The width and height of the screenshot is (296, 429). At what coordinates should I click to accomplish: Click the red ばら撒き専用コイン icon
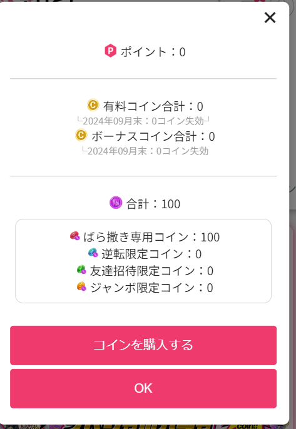[74, 236]
